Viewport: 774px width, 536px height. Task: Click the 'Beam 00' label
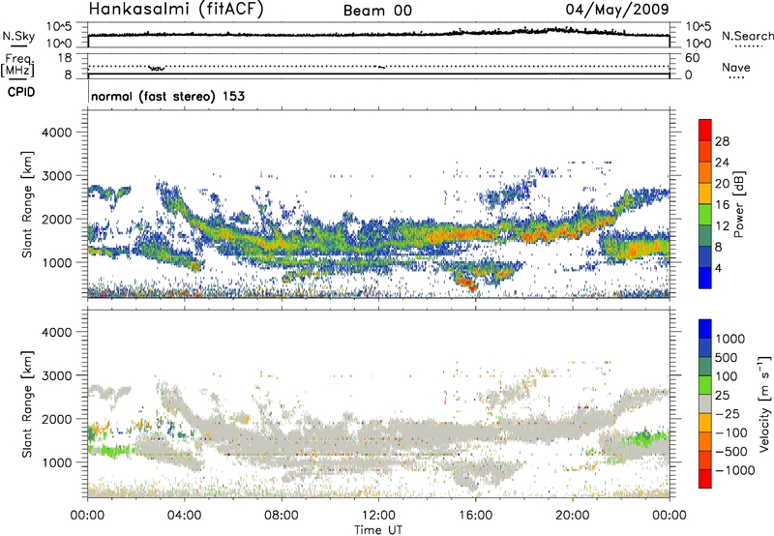(x=377, y=11)
